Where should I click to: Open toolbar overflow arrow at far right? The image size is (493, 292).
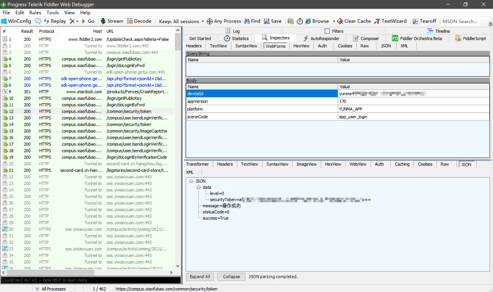tap(490, 24)
